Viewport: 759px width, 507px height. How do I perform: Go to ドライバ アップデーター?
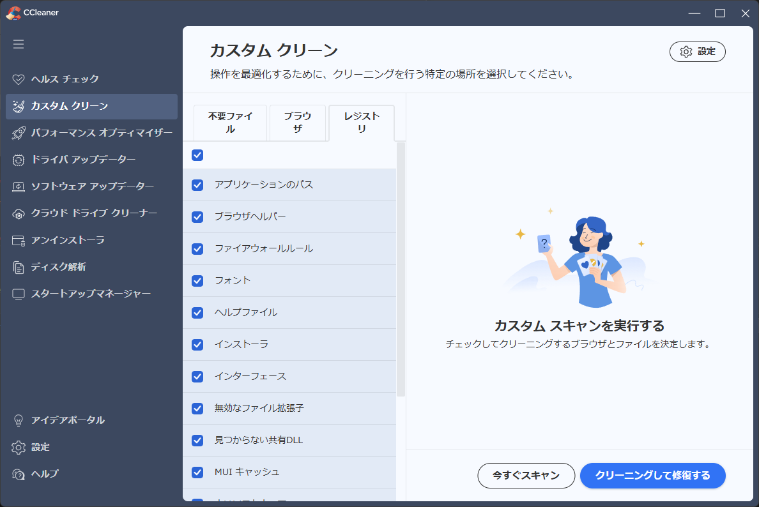pyautogui.click(x=91, y=160)
